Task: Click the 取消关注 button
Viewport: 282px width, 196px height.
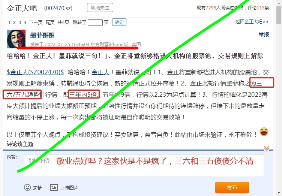Action: (x=100, y=8)
